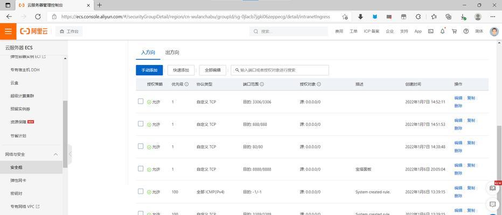Viewport: 502px width, 215px height.
Task: Add this page to favorites star
Action: [x=345, y=17]
